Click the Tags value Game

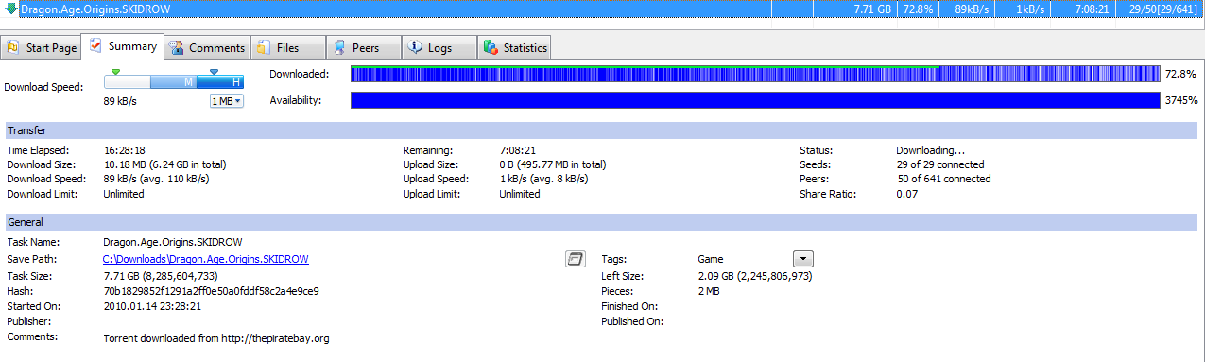pyautogui.click(x=711, y=259)
